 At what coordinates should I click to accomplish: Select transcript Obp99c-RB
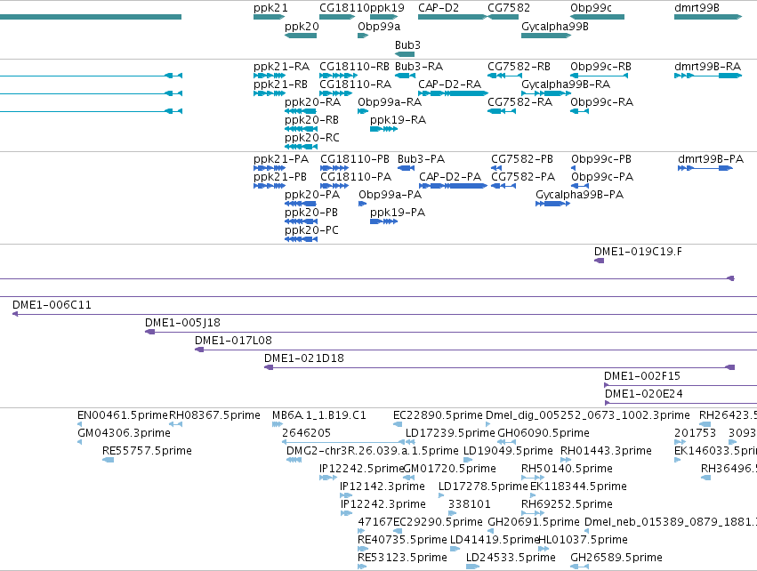click(x=600, y=67)
